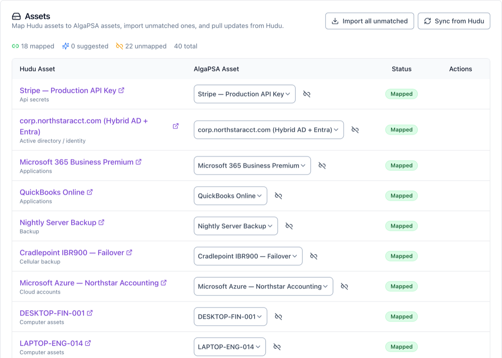The width and height of the screenshot is (502, 358).
Task: Click the AlgaPSA Asset column header
Action: click(x=216, y=69)
